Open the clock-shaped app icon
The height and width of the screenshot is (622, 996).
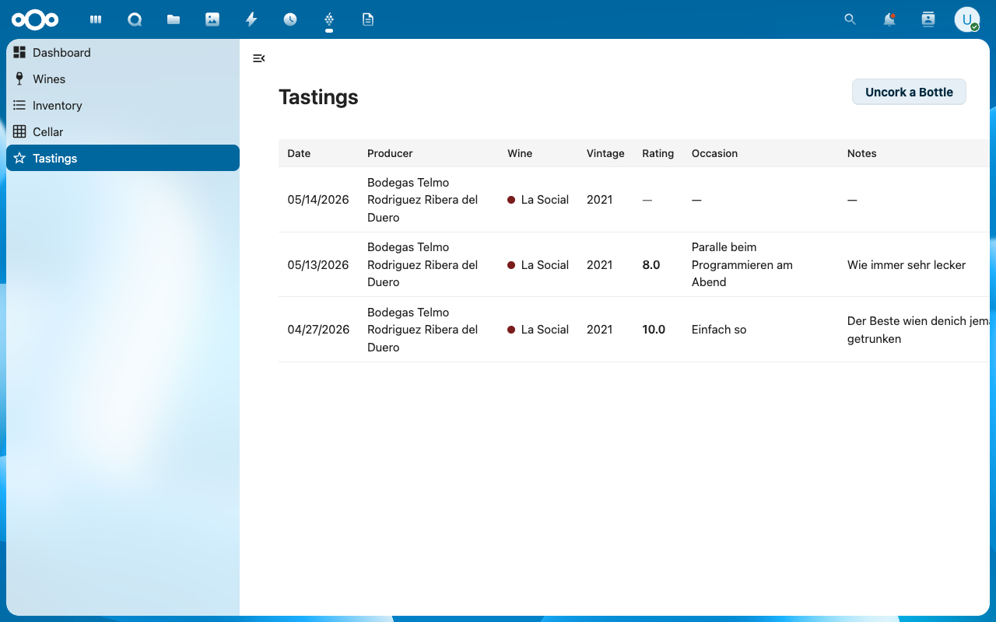(290, 19)
